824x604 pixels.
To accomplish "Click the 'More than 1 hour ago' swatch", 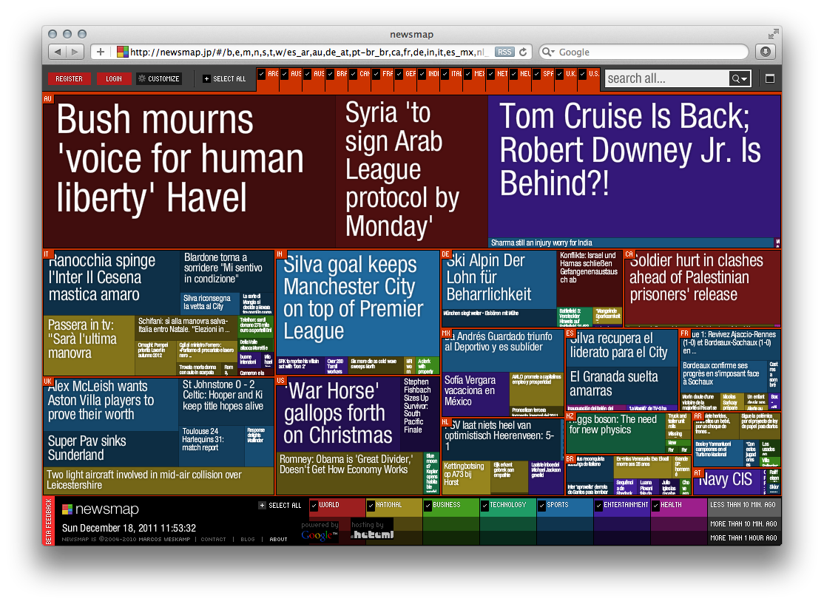I will (x=743, y=538).
